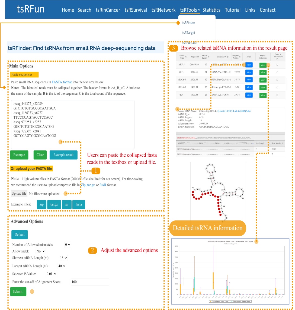View details for tRNA-Val-TAC-1-2 row
The image size is (295, 310).
tap(249, 72)
